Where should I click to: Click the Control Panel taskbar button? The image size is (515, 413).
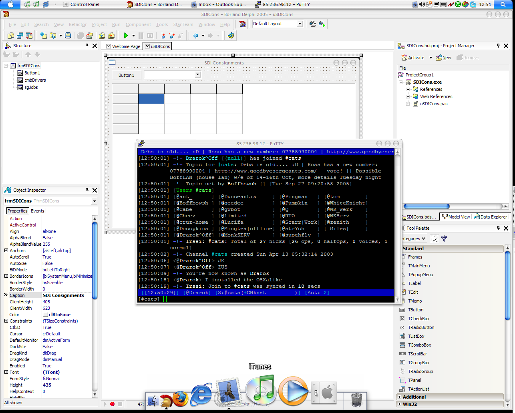pos(81,4)
